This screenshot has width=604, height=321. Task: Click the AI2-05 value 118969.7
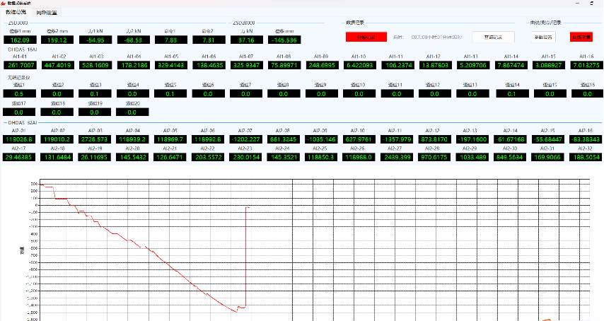[x=170, y=139]
